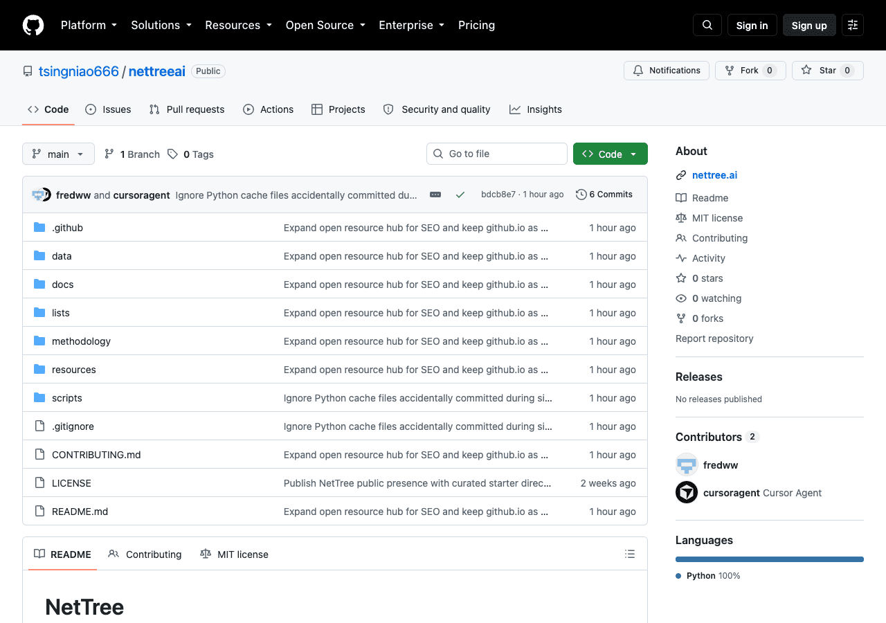Click the README.md file icon

coord(39,512)
